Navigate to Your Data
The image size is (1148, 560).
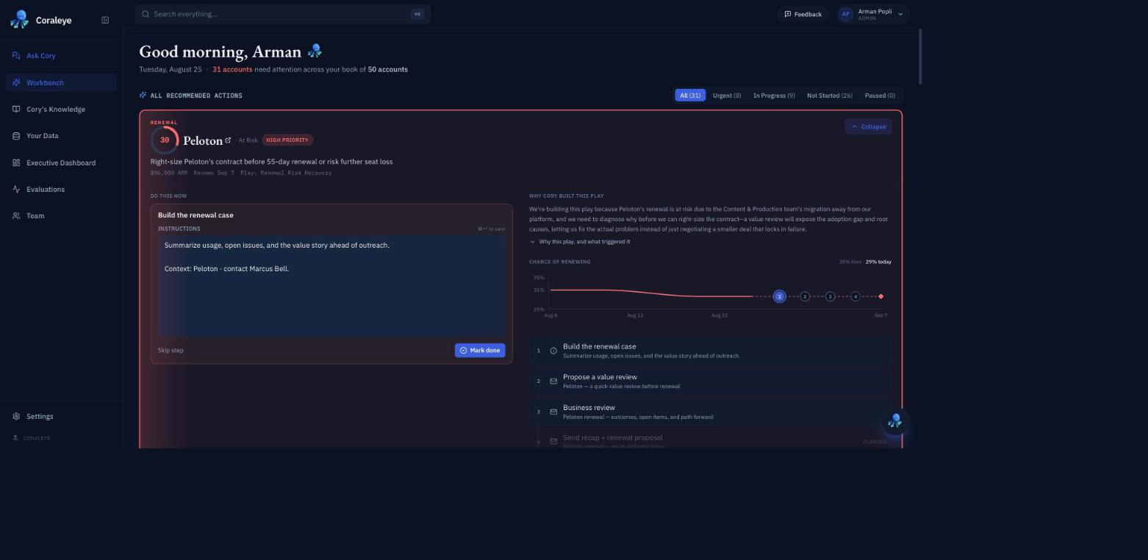[x=61, y=136]
